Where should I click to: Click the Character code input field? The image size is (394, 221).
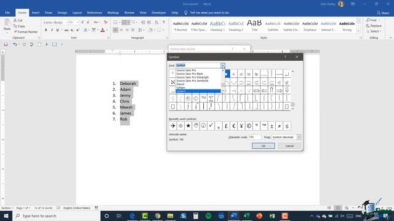pyautogui.click(x=255, y=137)
